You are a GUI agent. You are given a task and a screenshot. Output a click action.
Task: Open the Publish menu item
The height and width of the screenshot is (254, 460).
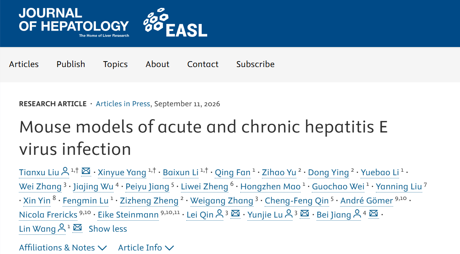click(71, 64)
